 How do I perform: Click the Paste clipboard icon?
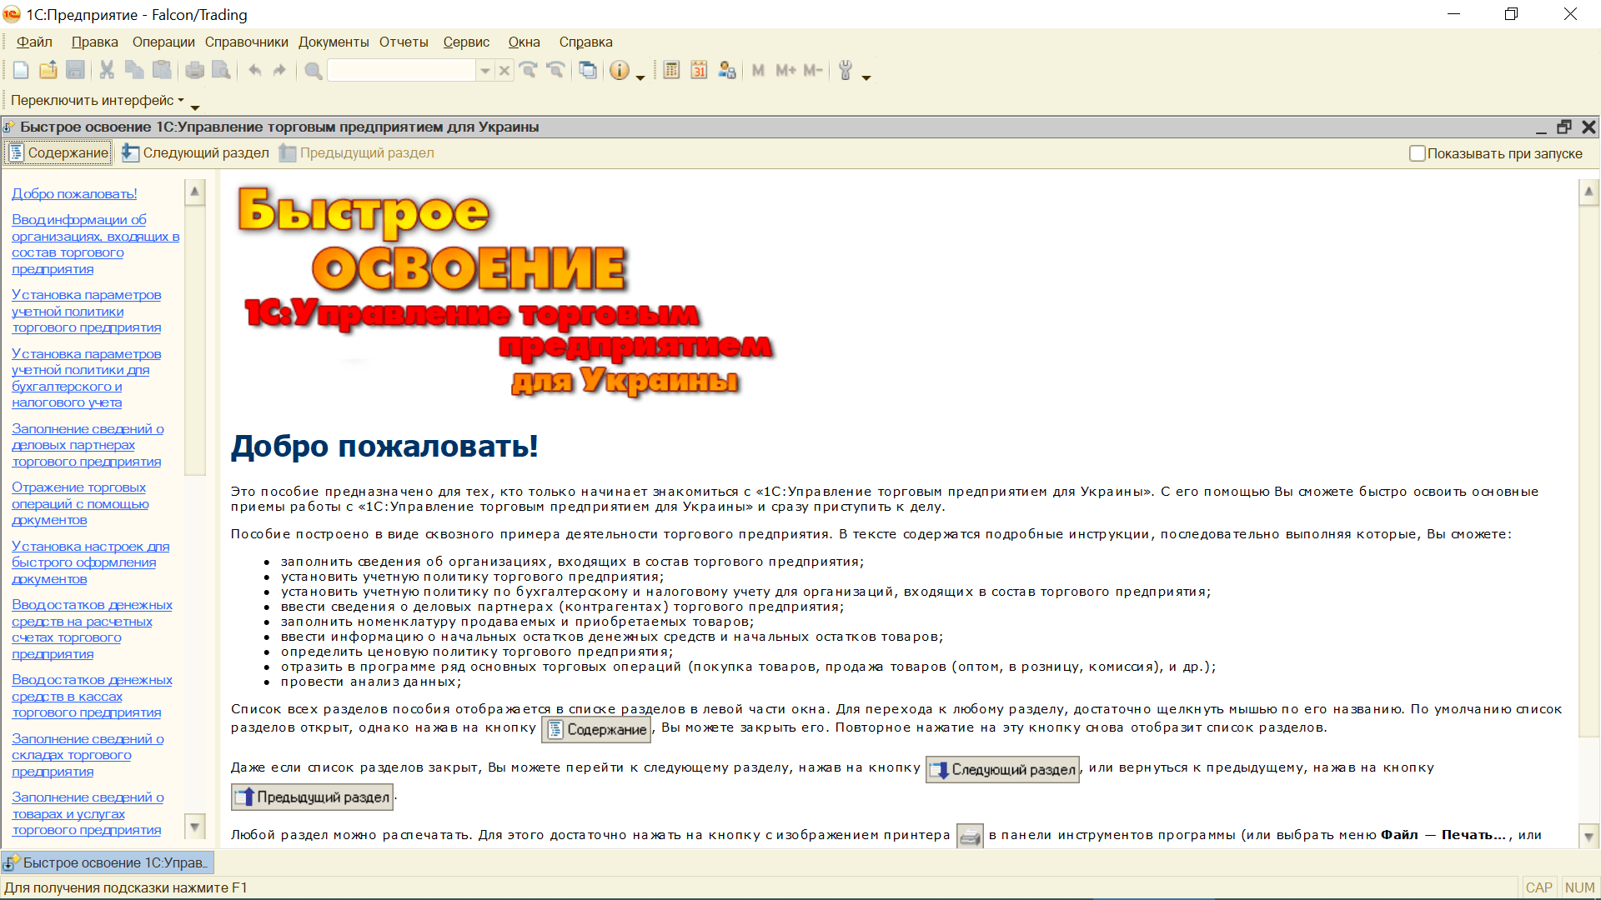click(x=162, y=71)
